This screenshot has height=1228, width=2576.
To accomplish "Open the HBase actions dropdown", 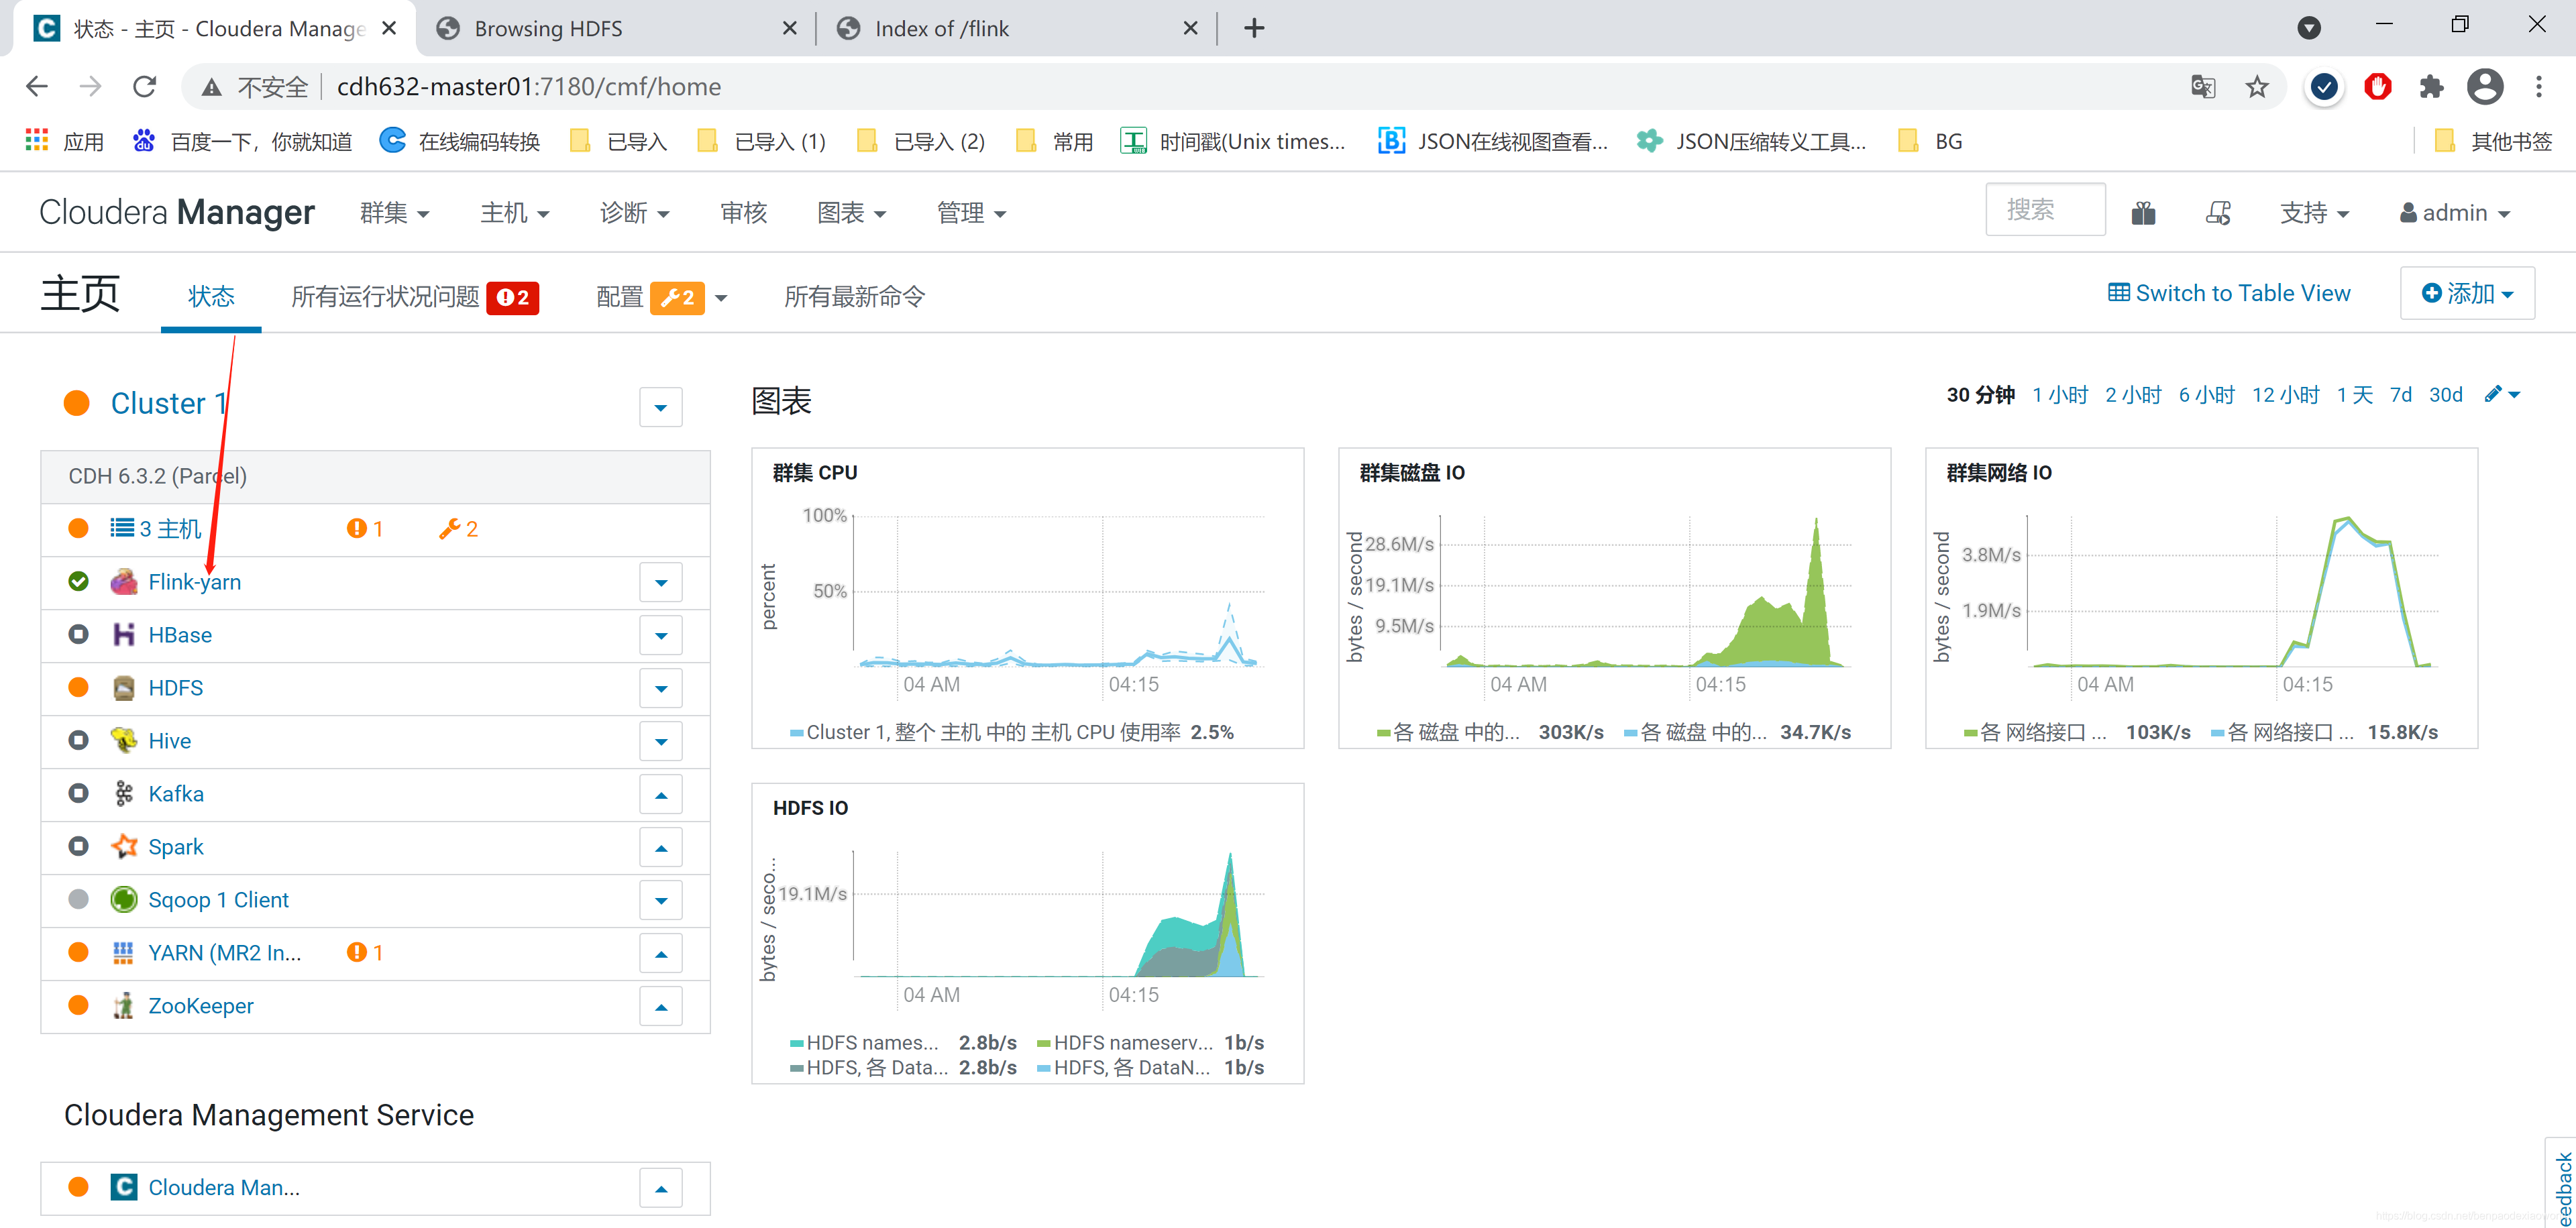I will (x=661, y=636).
